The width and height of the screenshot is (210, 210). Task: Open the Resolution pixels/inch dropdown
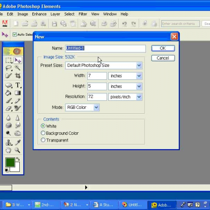[139, 97]
